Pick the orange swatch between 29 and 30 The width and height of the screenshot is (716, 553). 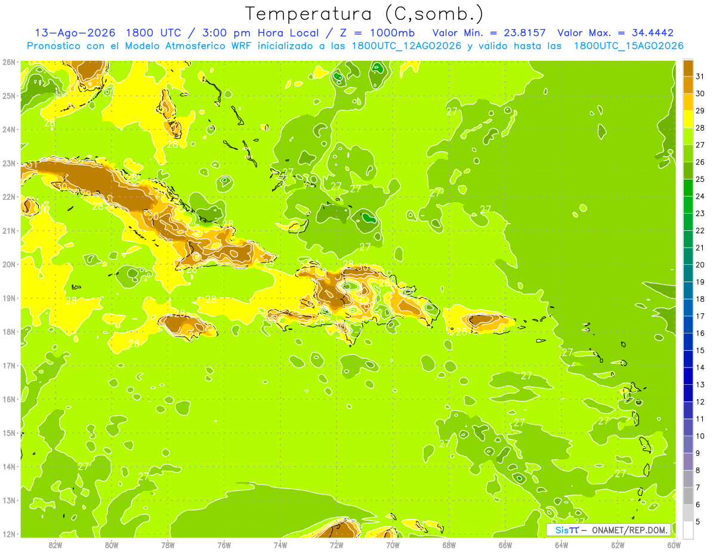[x=688, y=102]
